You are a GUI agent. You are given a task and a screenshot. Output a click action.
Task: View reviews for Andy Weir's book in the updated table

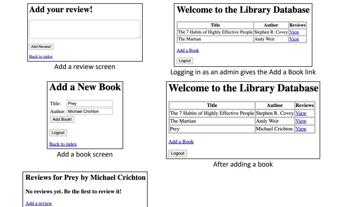pos(301,121)
